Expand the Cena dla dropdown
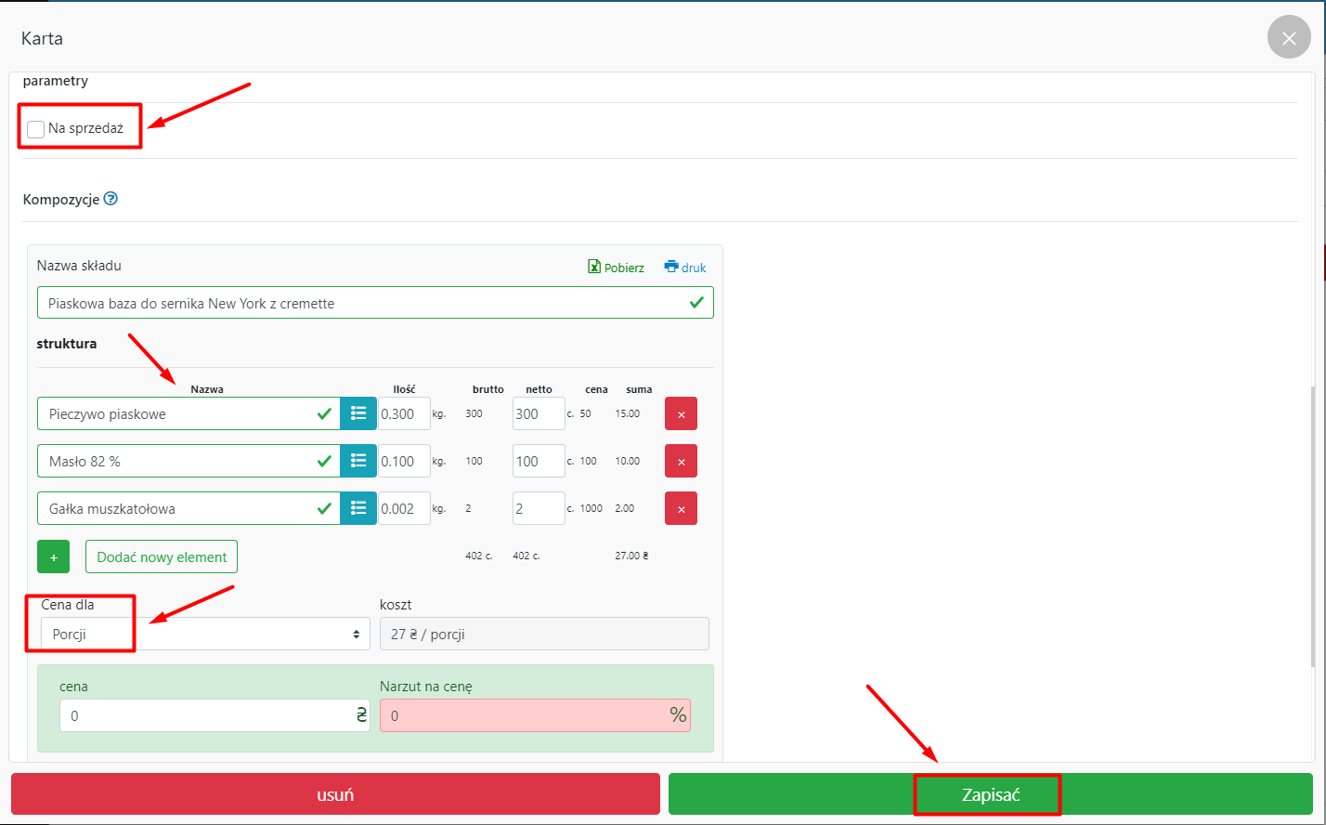The height and width of the screenshot is (825, 1326). [204, 635]
